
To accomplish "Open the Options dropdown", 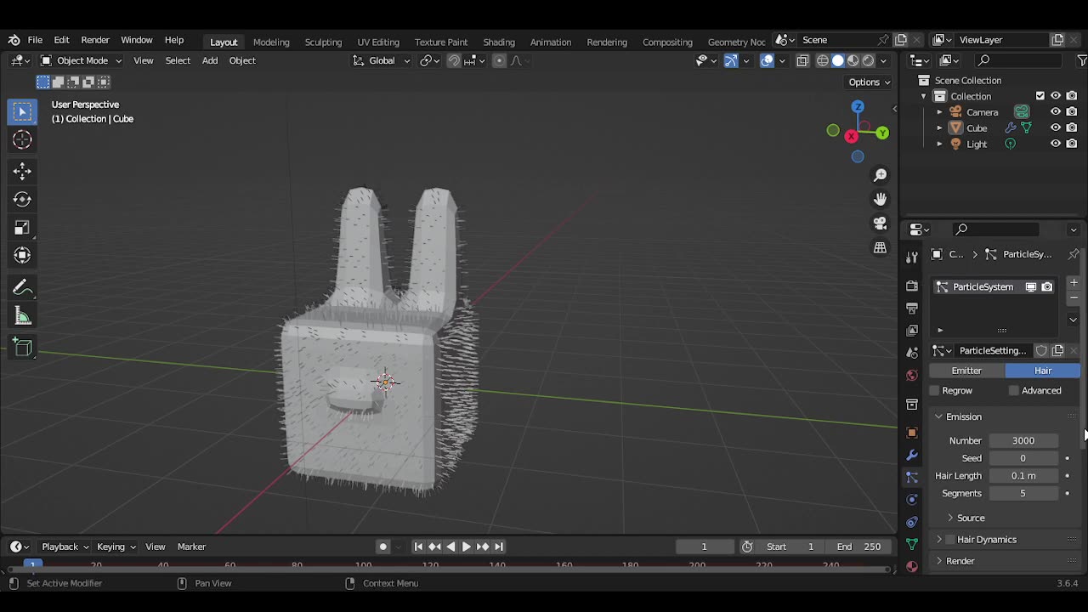I will 870,82.
